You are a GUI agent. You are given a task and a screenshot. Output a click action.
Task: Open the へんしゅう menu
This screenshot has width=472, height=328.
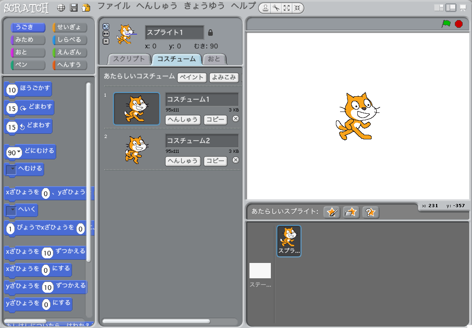pos(157,6)
